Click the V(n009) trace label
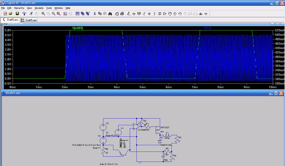 [78, 28]
